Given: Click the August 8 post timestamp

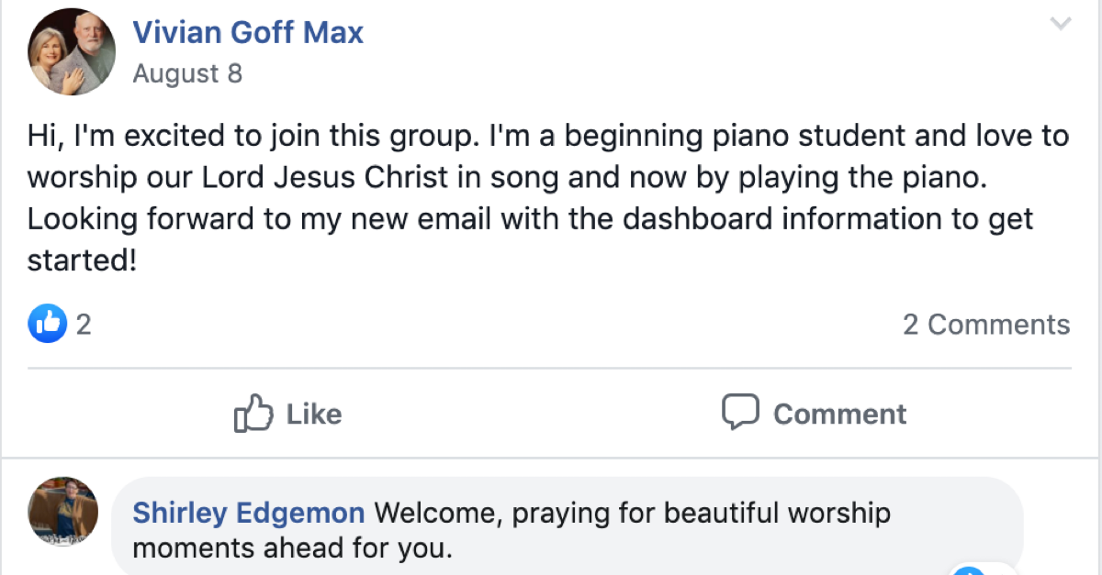Looking at the screenshot, I should coord(187,74).
